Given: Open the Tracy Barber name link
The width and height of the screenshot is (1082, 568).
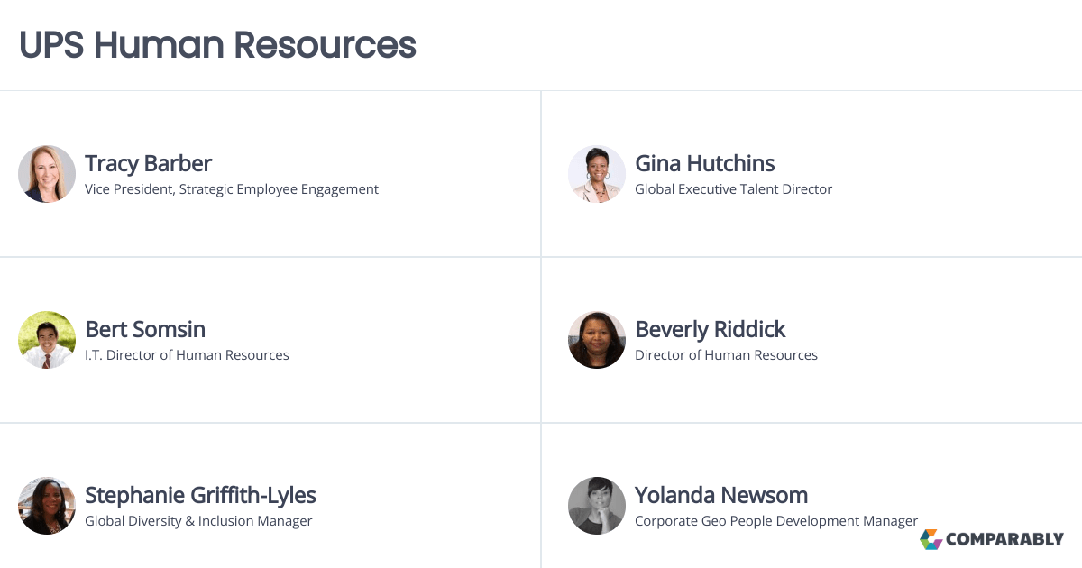Looking at the screenshot, I should coord(148,163).
